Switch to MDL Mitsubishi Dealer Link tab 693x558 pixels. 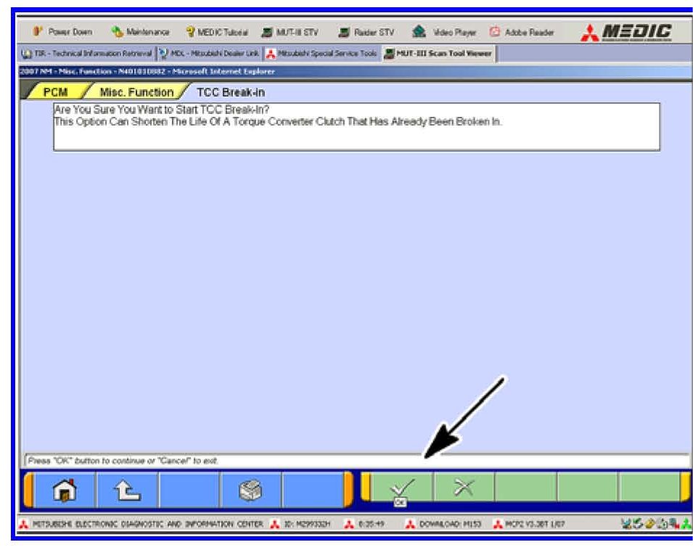pyautogui.click(x=209, y=54)
